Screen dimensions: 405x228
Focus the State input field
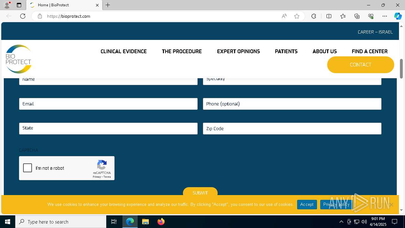(x=108, y=129)
